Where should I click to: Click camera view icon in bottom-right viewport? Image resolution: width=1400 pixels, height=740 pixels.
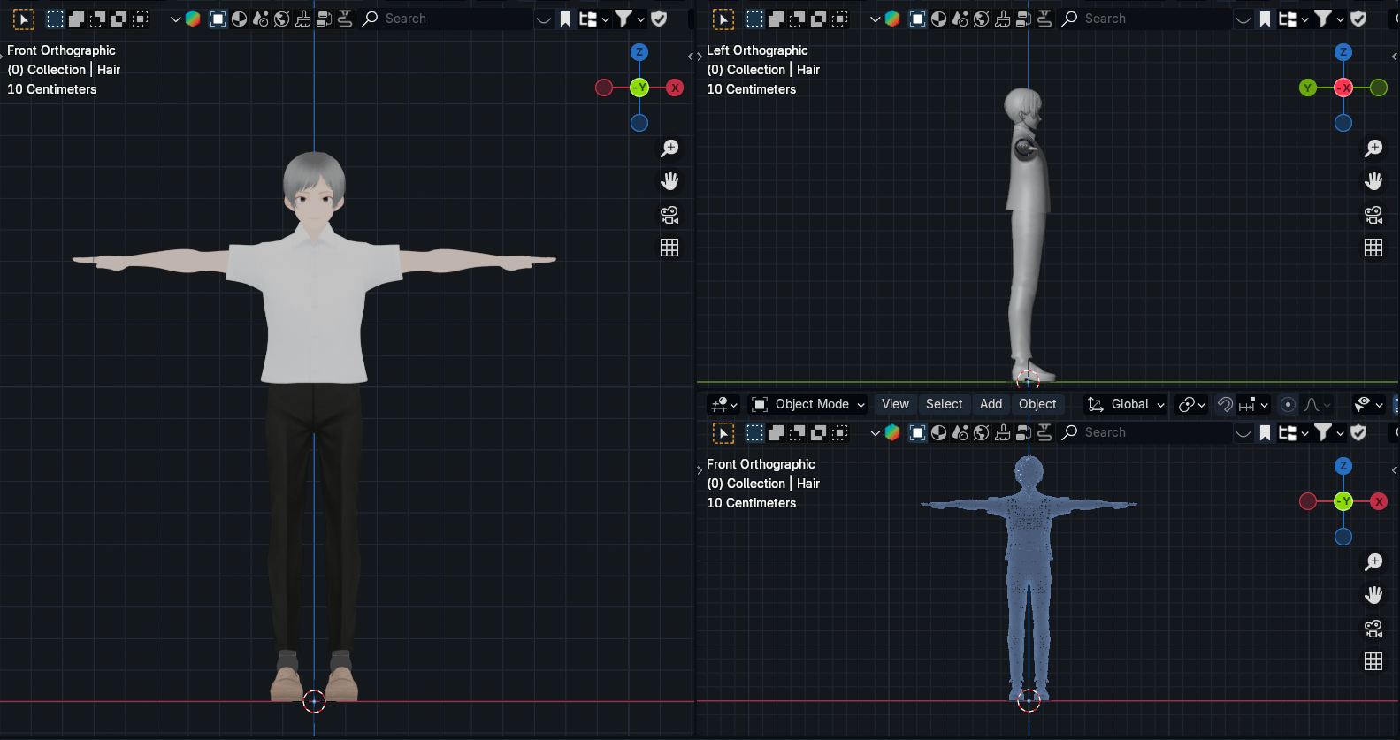click(x=1373, y=629)
